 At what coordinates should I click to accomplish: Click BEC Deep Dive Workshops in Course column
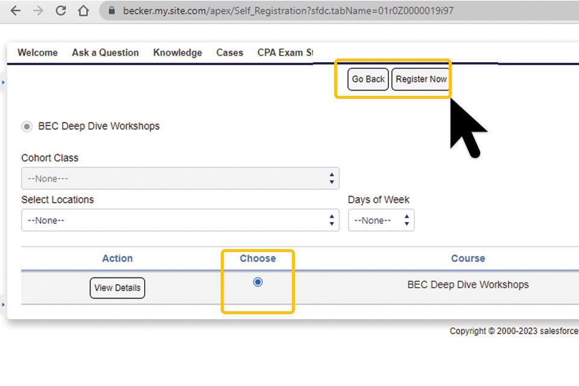tap(468, 285)
